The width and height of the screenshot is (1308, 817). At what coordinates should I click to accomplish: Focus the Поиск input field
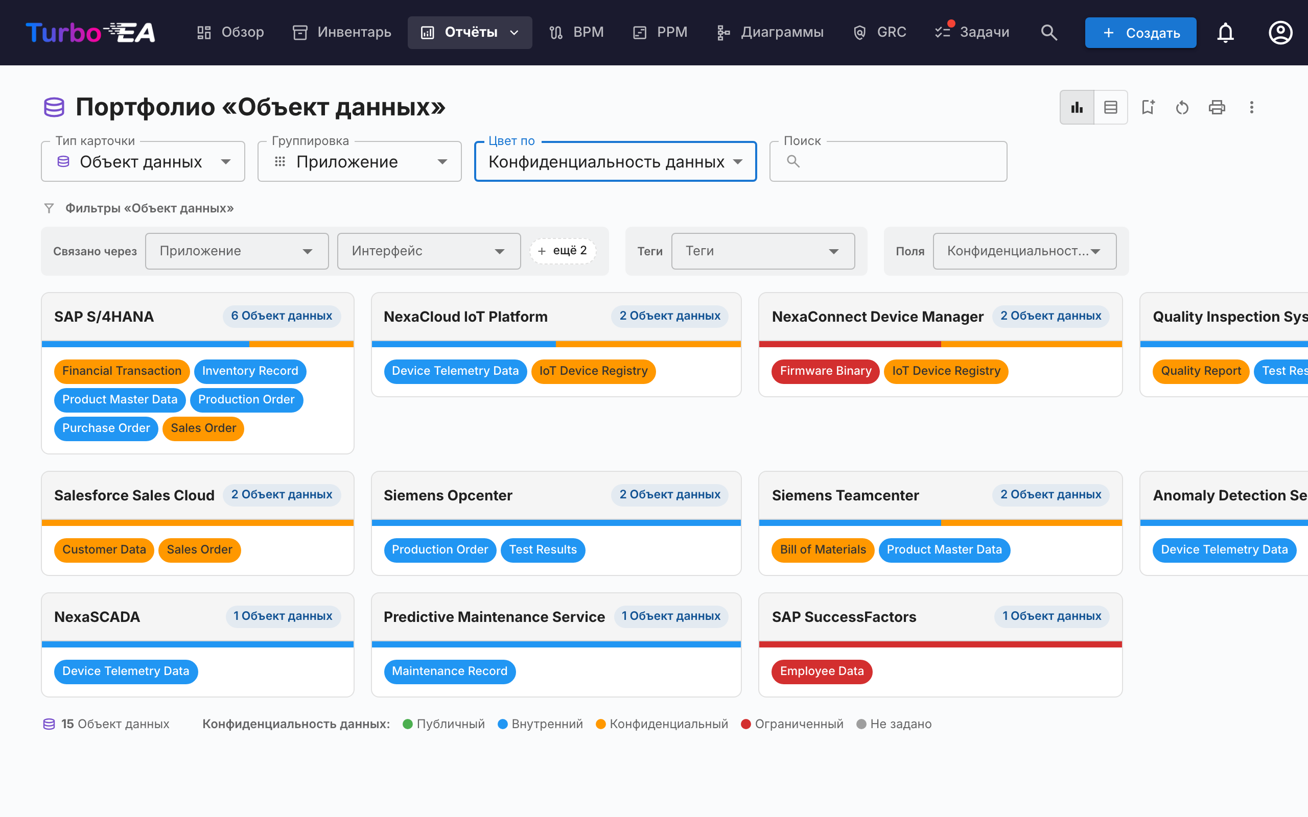pos(888,161)
